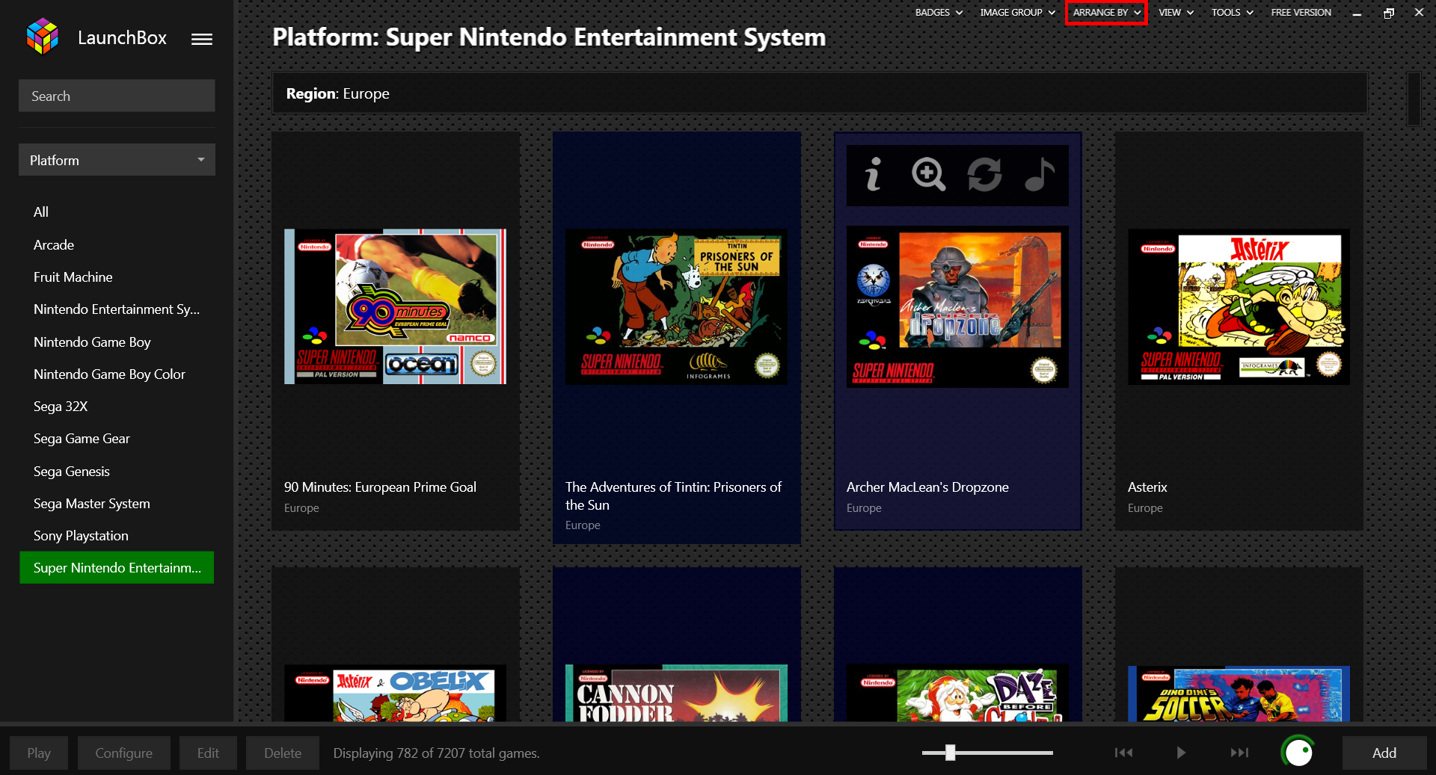This screenshot has height=775, width=1436.
Task: Select Fruit Machine platform
Action: click(117, 277)
